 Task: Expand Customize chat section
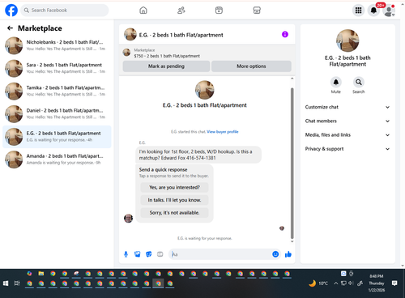347,107
